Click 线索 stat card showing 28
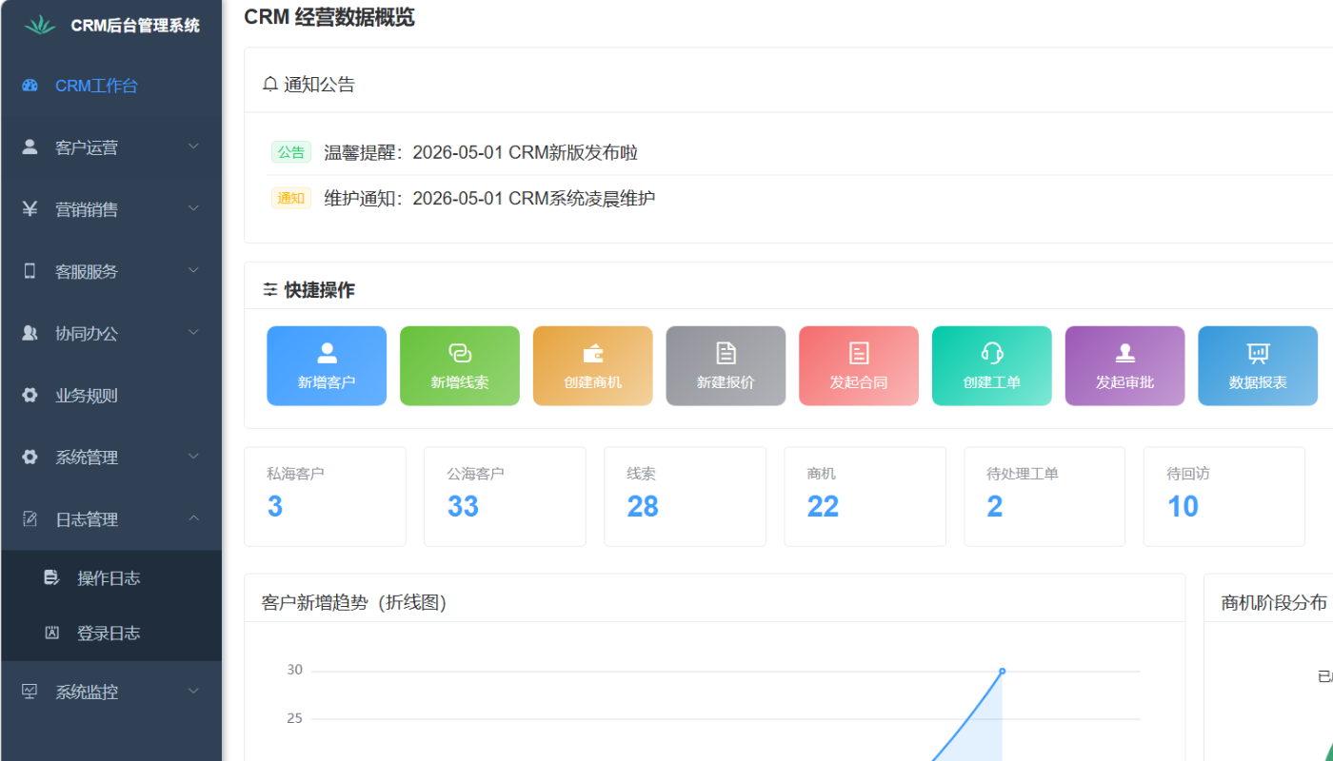 [x=685, y=497]
